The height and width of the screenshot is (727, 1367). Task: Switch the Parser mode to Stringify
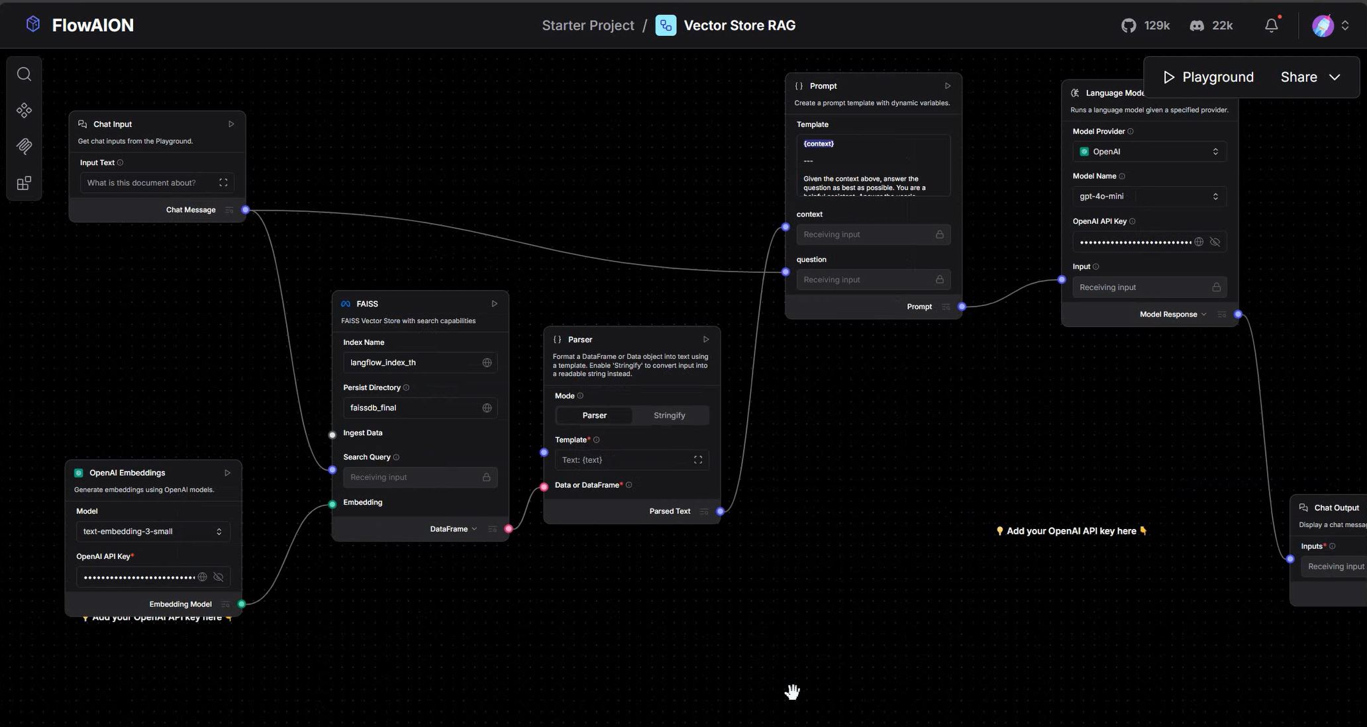tap(669, 415)
